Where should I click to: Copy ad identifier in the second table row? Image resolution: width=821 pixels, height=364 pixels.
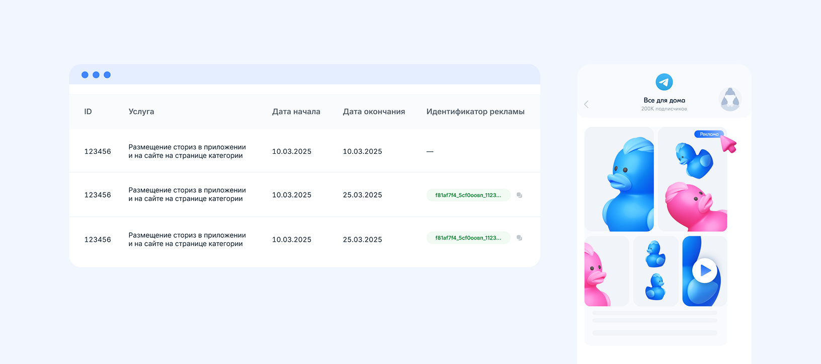pos(519,195)
